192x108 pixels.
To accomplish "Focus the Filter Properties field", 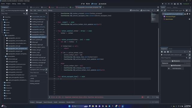I will tap(174, 58).
